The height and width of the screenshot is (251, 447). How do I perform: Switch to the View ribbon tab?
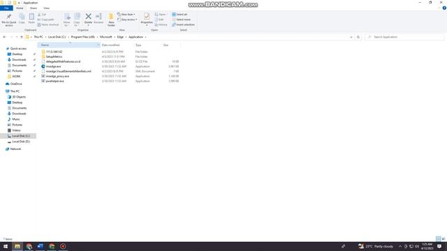click(46, 8)
